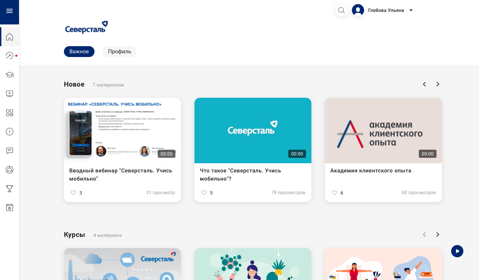Open the calendar with star icon
Screen dimensions: 479x280
pyautogui.click(x=10, y=208)
